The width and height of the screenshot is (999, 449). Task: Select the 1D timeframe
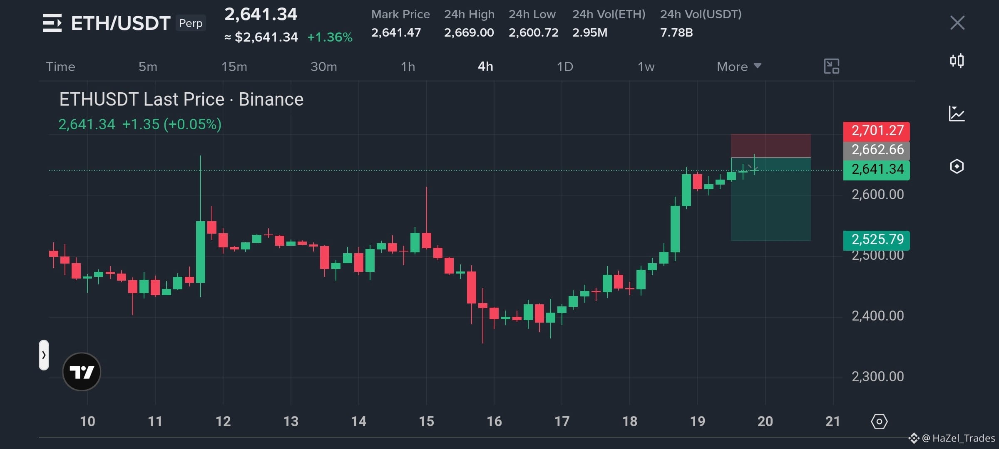coord(565,67)
